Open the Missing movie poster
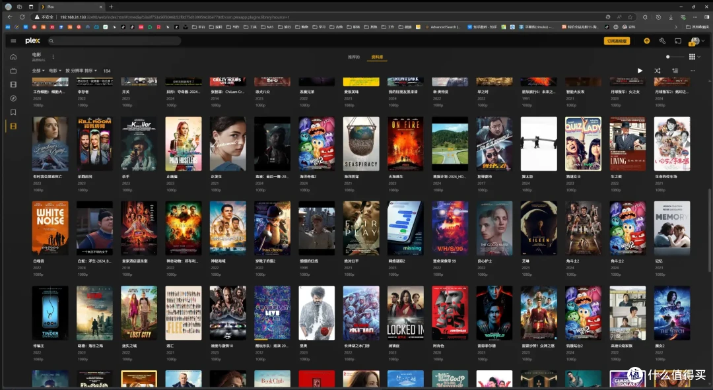The image size is (713, 390). [405, 228]
